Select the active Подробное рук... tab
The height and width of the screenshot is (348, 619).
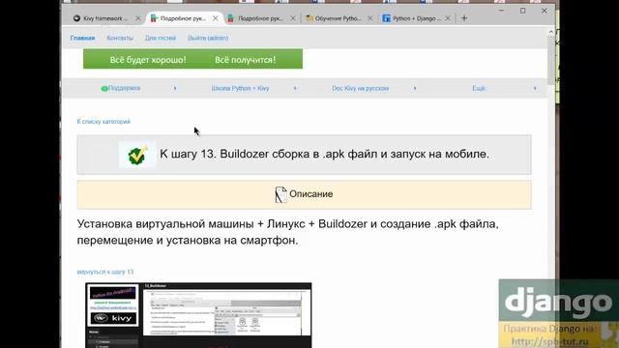[x=183, y=18]
